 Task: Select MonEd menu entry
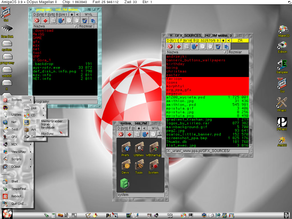[46, 131]
